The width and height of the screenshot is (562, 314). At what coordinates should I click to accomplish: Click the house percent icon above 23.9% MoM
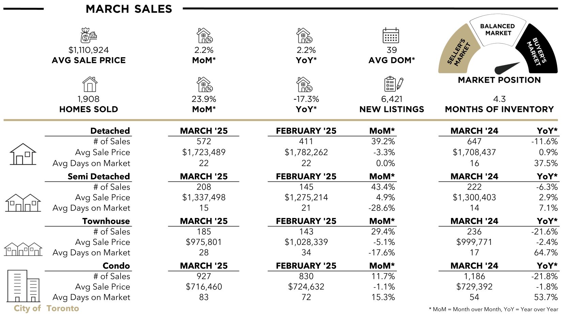(x=205, y=84)
